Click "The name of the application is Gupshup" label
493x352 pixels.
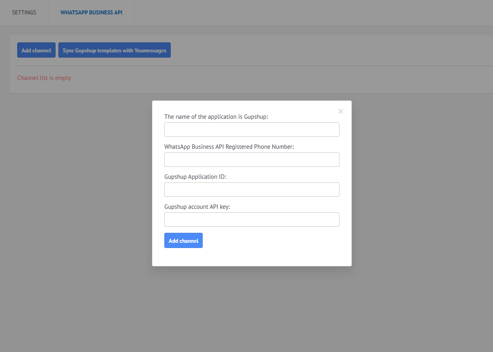pyautogui.click(x=216, y=117)
